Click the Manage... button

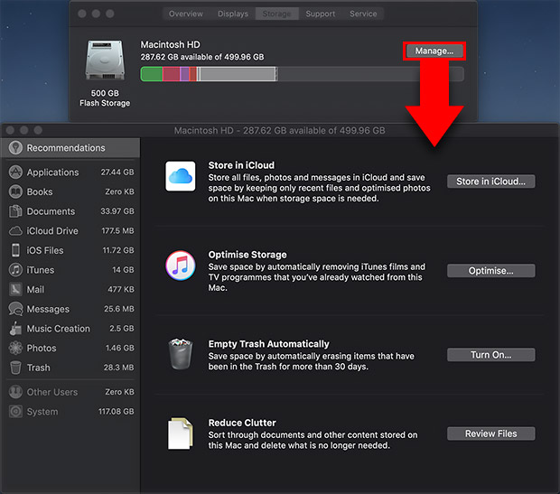(434, 51)
